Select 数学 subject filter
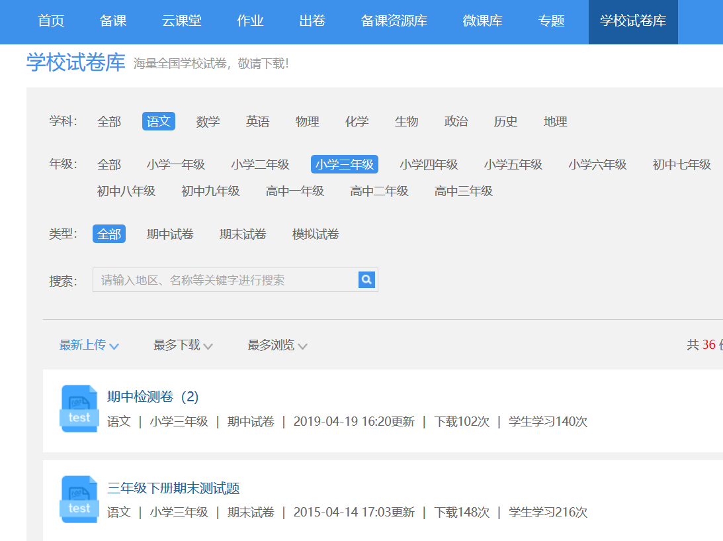 pyautogui.click(x=208, y=122)
